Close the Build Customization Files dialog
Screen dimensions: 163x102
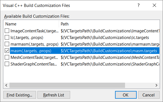154,5
